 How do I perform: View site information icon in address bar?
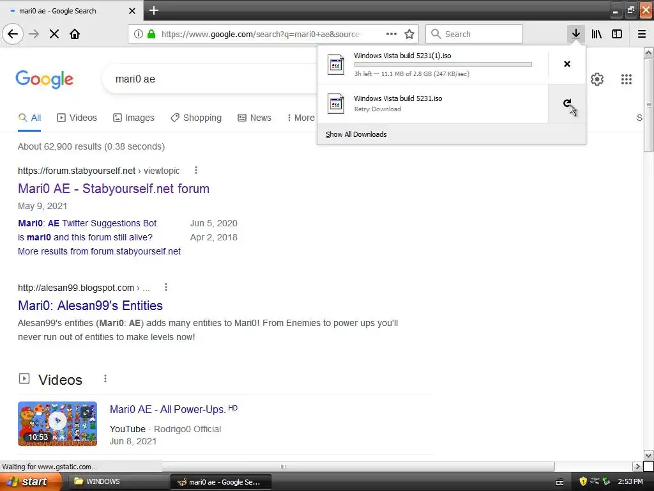139,34
